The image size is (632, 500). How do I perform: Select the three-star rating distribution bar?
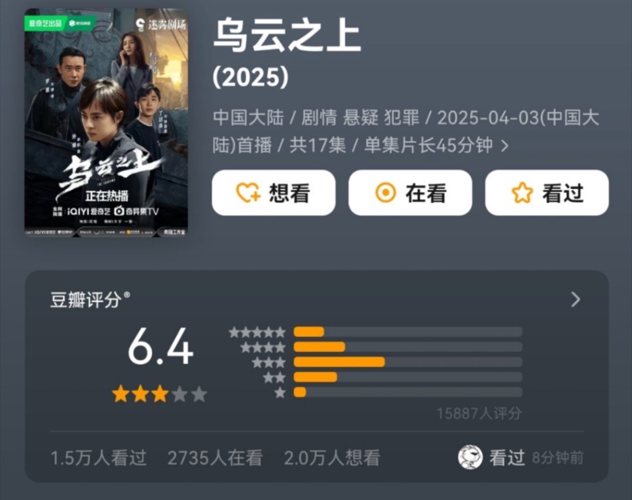point(408,362)
